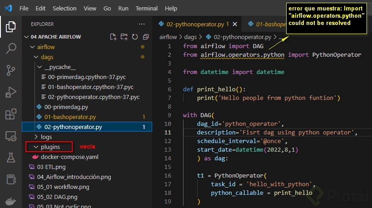This screenshot has width=372, height=208.
Task: Expand the logs folder
Action: pos(46,137)
